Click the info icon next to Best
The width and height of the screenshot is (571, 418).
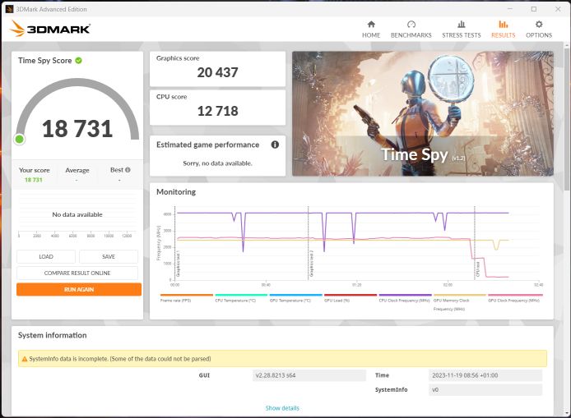click(x=128, y=170)
